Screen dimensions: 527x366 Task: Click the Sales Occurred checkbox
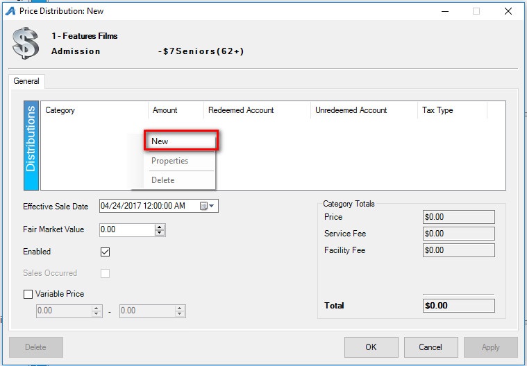pyautogui.click(x=106, y=273)
